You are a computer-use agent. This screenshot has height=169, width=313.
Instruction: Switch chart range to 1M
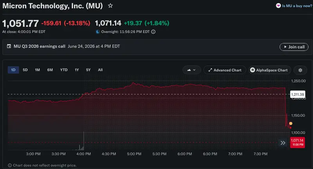[37, 70]
